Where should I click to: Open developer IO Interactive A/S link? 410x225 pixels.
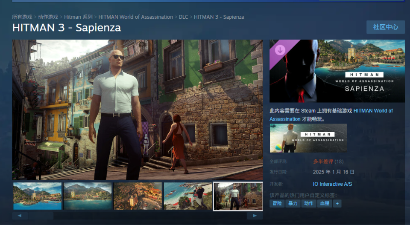click(x=332, y=184)
